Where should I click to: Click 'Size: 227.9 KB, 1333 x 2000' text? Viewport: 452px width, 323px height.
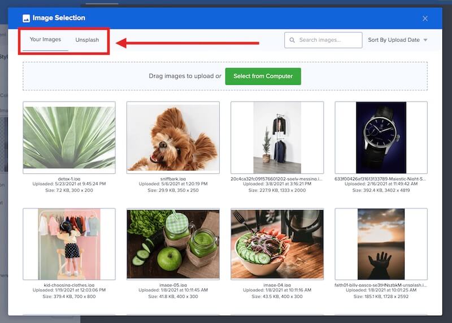(x=277, y=190)
